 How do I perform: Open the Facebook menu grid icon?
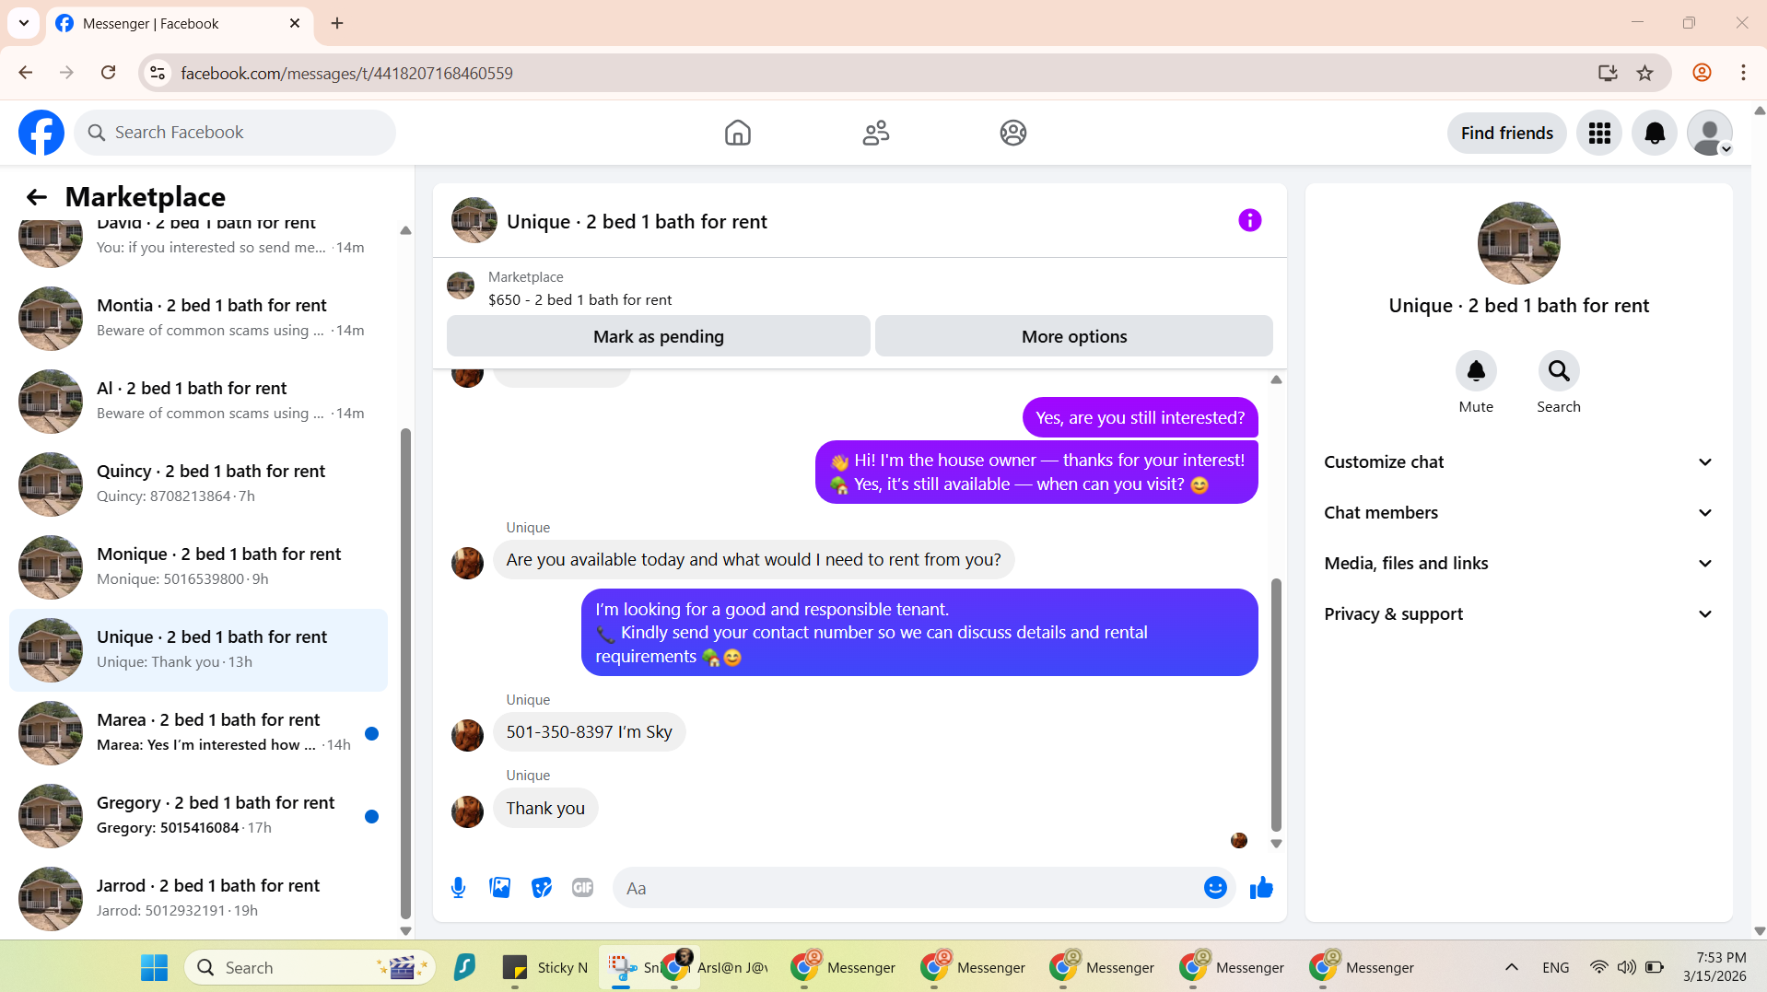(1599, 134)
